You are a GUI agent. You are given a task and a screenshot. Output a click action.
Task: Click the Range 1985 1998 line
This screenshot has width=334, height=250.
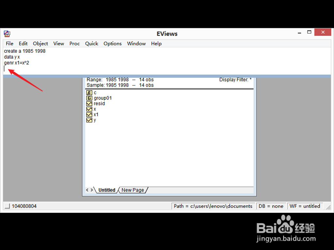tap(120, 80)
